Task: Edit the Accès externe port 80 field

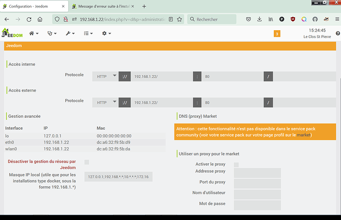Action: click(233, 102)
